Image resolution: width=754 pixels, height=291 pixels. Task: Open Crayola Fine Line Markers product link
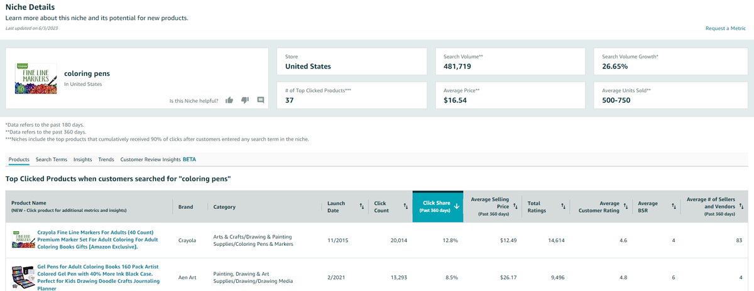coord(97,240)
